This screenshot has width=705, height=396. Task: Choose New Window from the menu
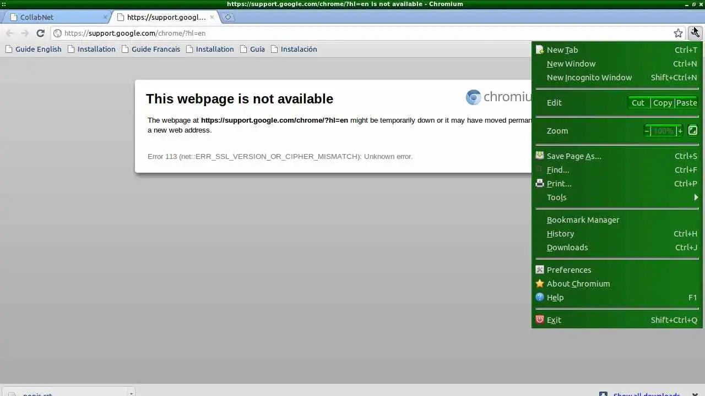tap(617, 64)
